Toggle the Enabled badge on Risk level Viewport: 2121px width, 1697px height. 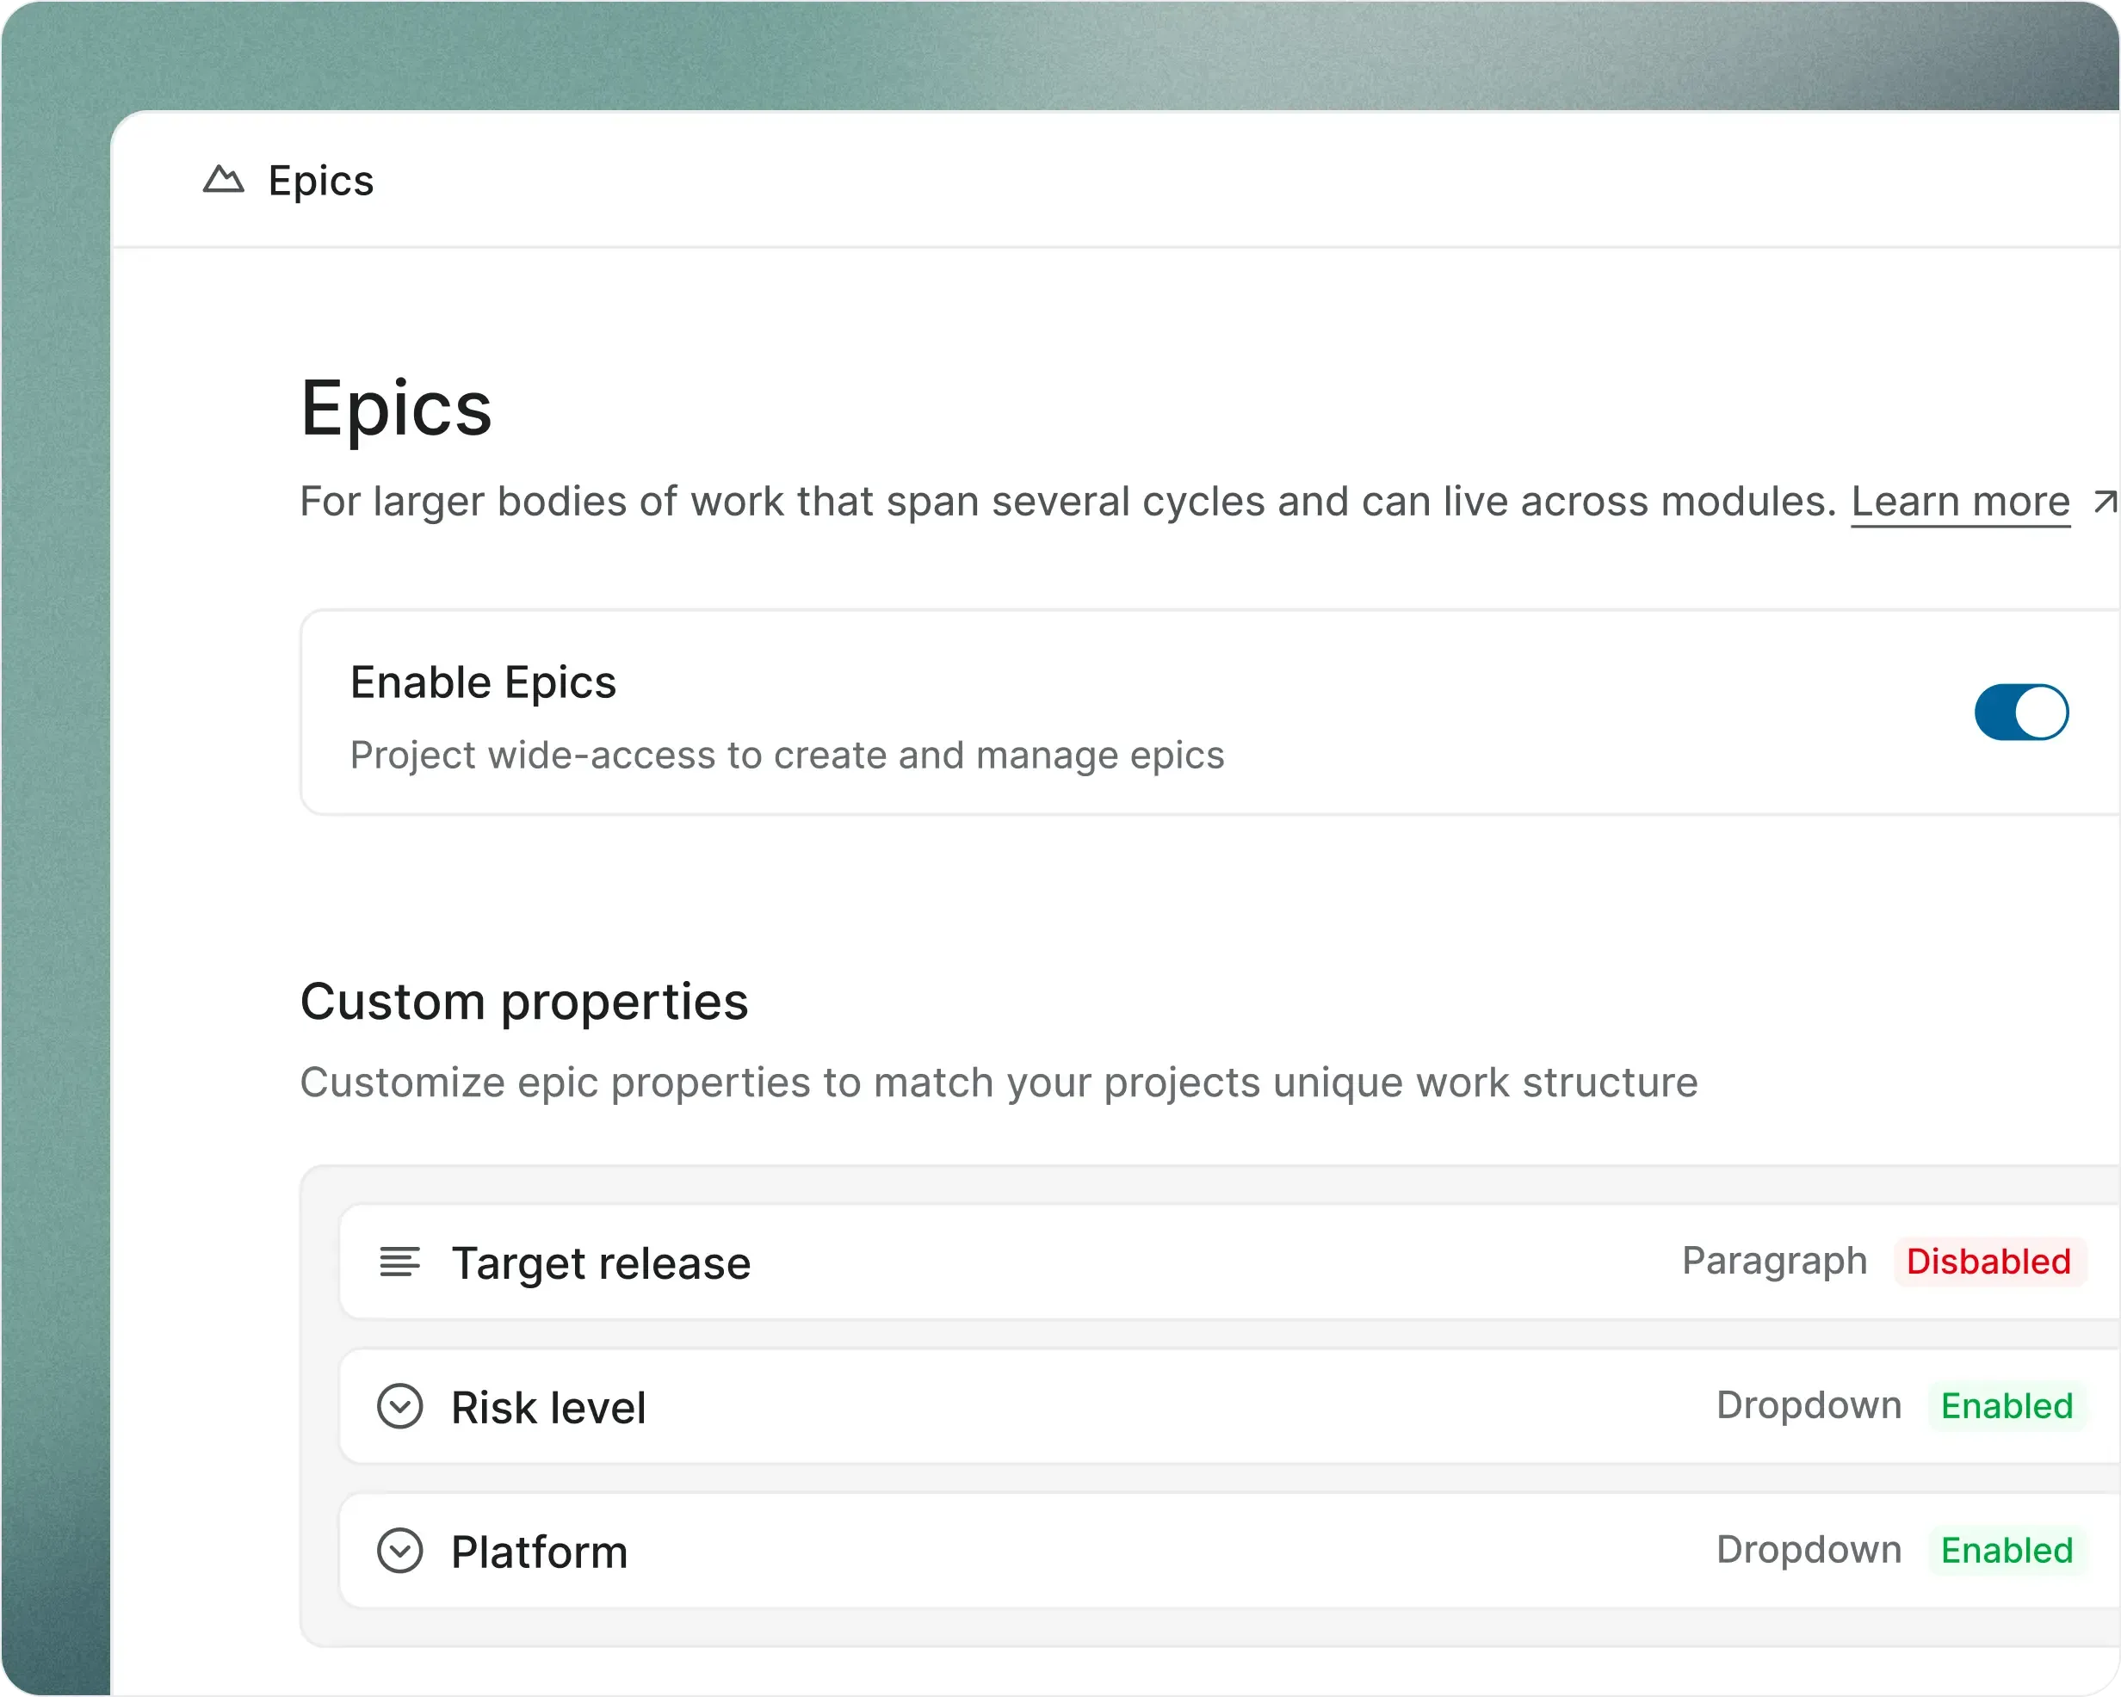click(2008, 1407)
